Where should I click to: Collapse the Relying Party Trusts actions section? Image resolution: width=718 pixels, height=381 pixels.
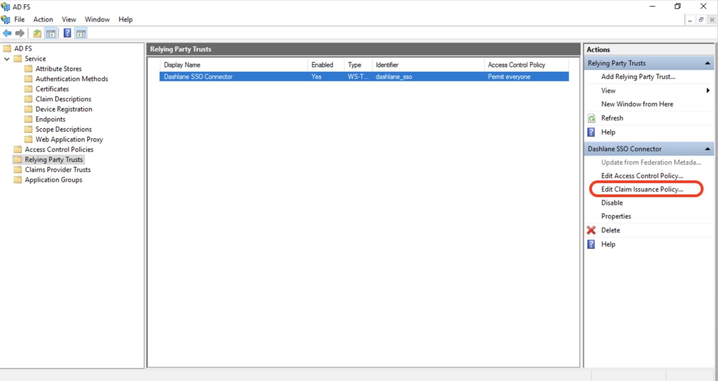click(707, 63)
